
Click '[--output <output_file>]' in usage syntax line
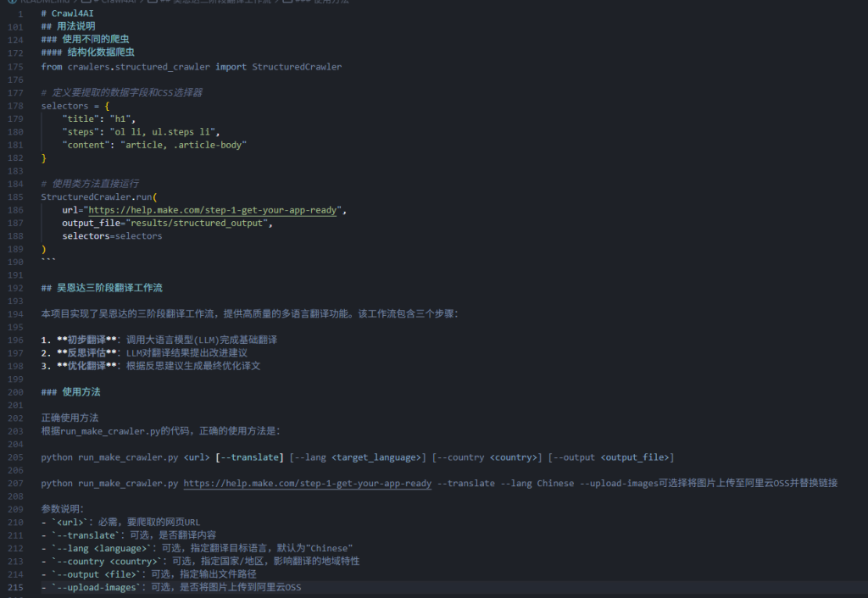(611, 457)
